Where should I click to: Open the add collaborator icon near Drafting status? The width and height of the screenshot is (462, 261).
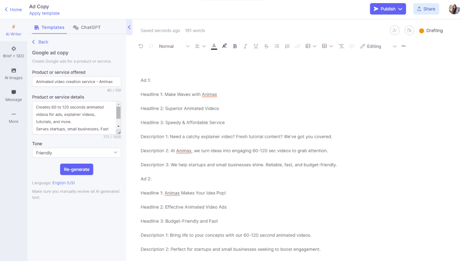point(395,30)
